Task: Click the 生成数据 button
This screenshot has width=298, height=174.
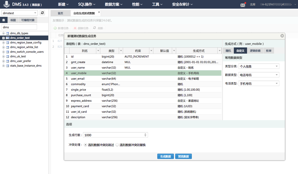Action: (165, 156)
